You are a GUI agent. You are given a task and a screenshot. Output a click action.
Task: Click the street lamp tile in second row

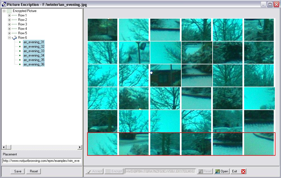134,53
